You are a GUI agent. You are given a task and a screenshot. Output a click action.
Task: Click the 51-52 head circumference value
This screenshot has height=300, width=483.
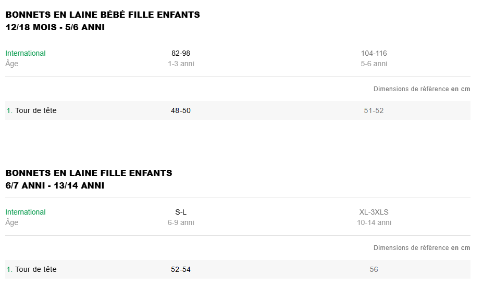(x=374, y=110)
